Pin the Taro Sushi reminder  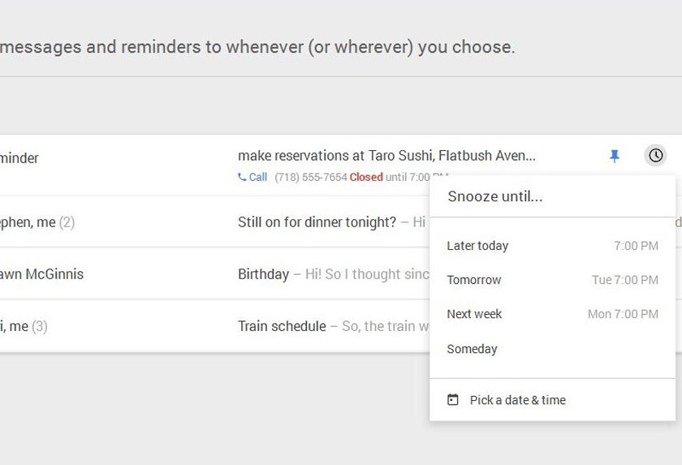point(615,156)
